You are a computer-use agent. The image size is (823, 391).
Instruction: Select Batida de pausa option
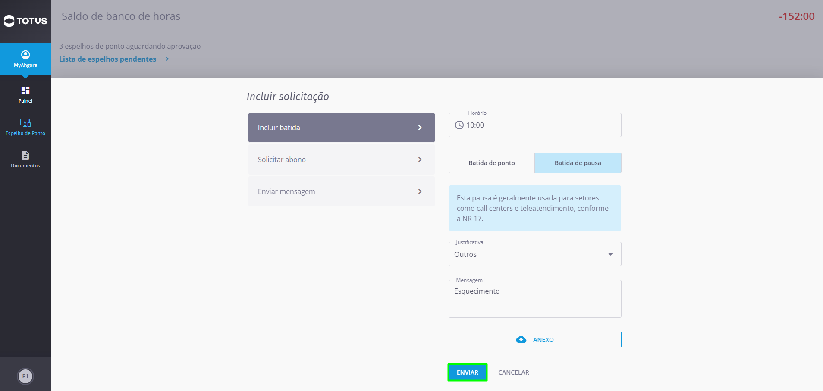pyautogui.click(x=578, y=163)
